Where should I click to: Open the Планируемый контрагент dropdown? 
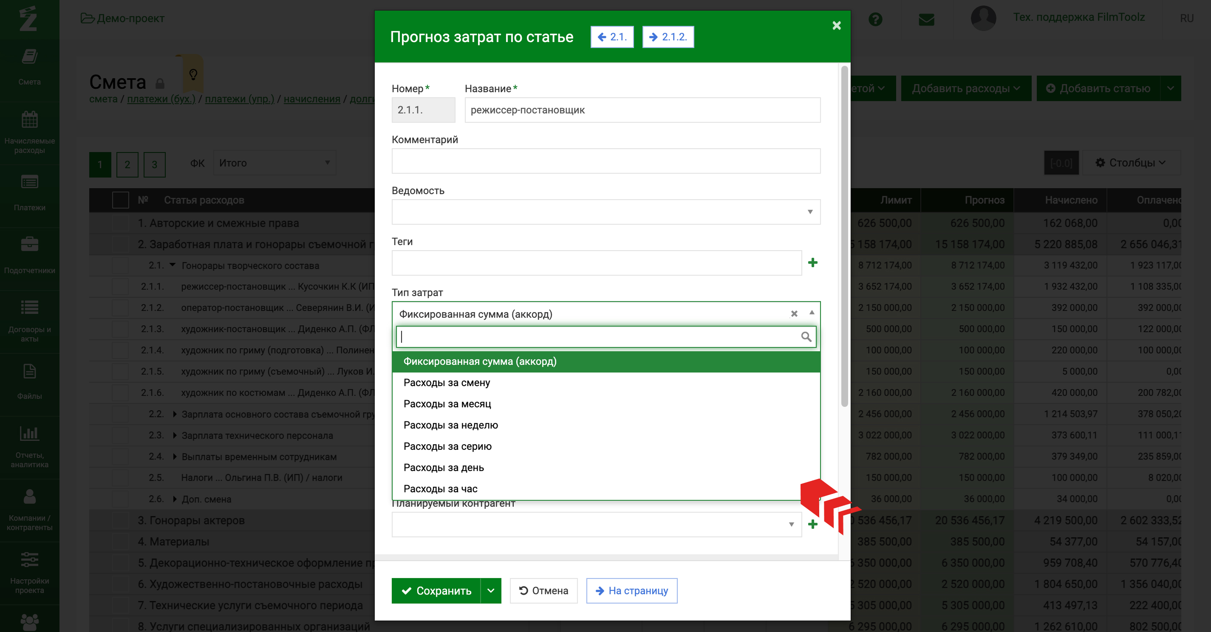pos(597,524)
